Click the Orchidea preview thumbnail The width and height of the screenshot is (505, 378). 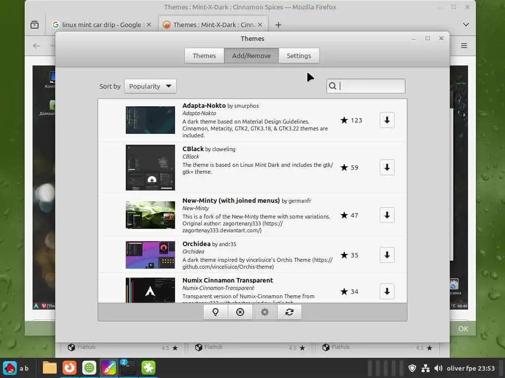pyautogui.click(x=150, y=255)
